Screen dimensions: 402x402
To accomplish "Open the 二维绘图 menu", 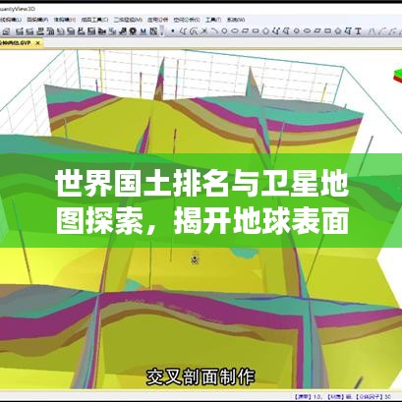I will [128, 20].
